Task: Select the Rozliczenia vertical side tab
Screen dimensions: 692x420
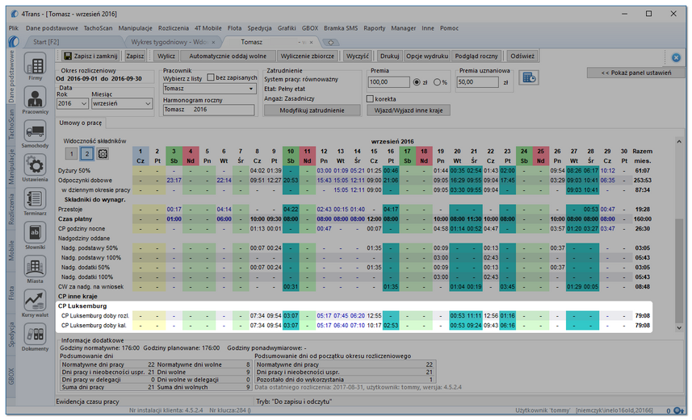Action: 12,209
